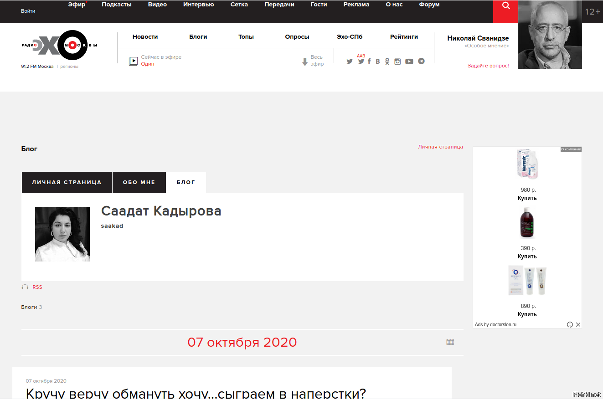603x400 pixels.
Task: Click the Саадат Кадырова name heading
Action: pyautogui.click(x=161, y=211)
